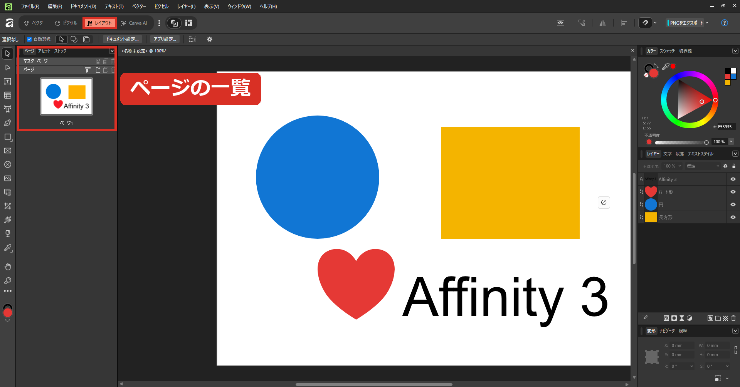740x387 pixels.
Task: Select the Zoom magnifier tool
Action: point(8,281)
